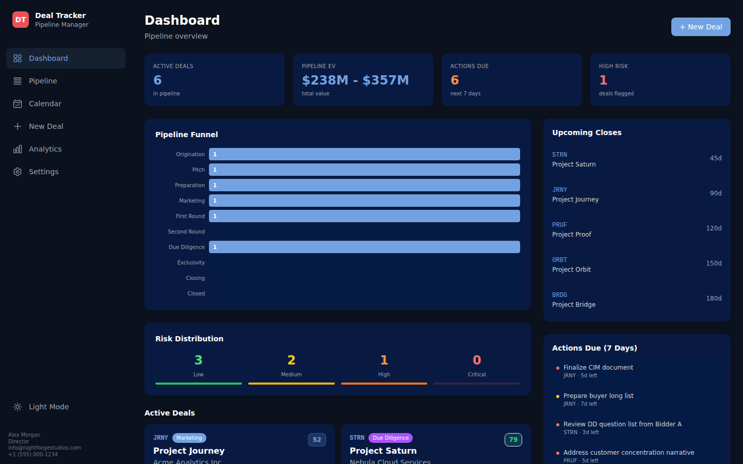
Task: Click the Origination bar in Pipeline Funnel
Action: 364,154
